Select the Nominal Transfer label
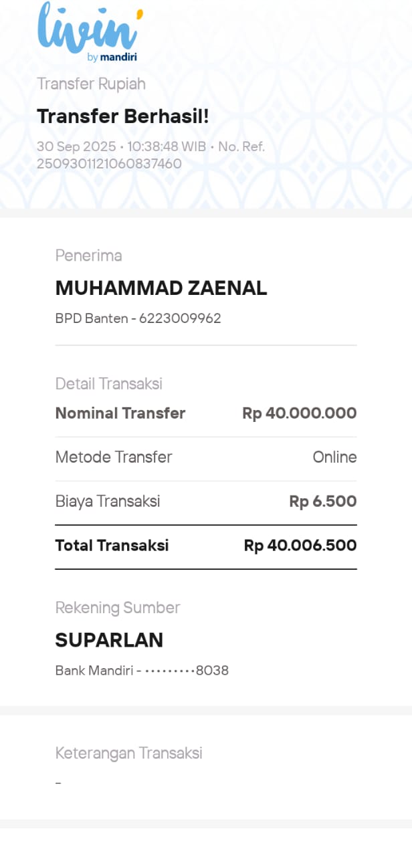Image resolution: width=412 pixels, height=856 pixels. (x=120, y=413)
